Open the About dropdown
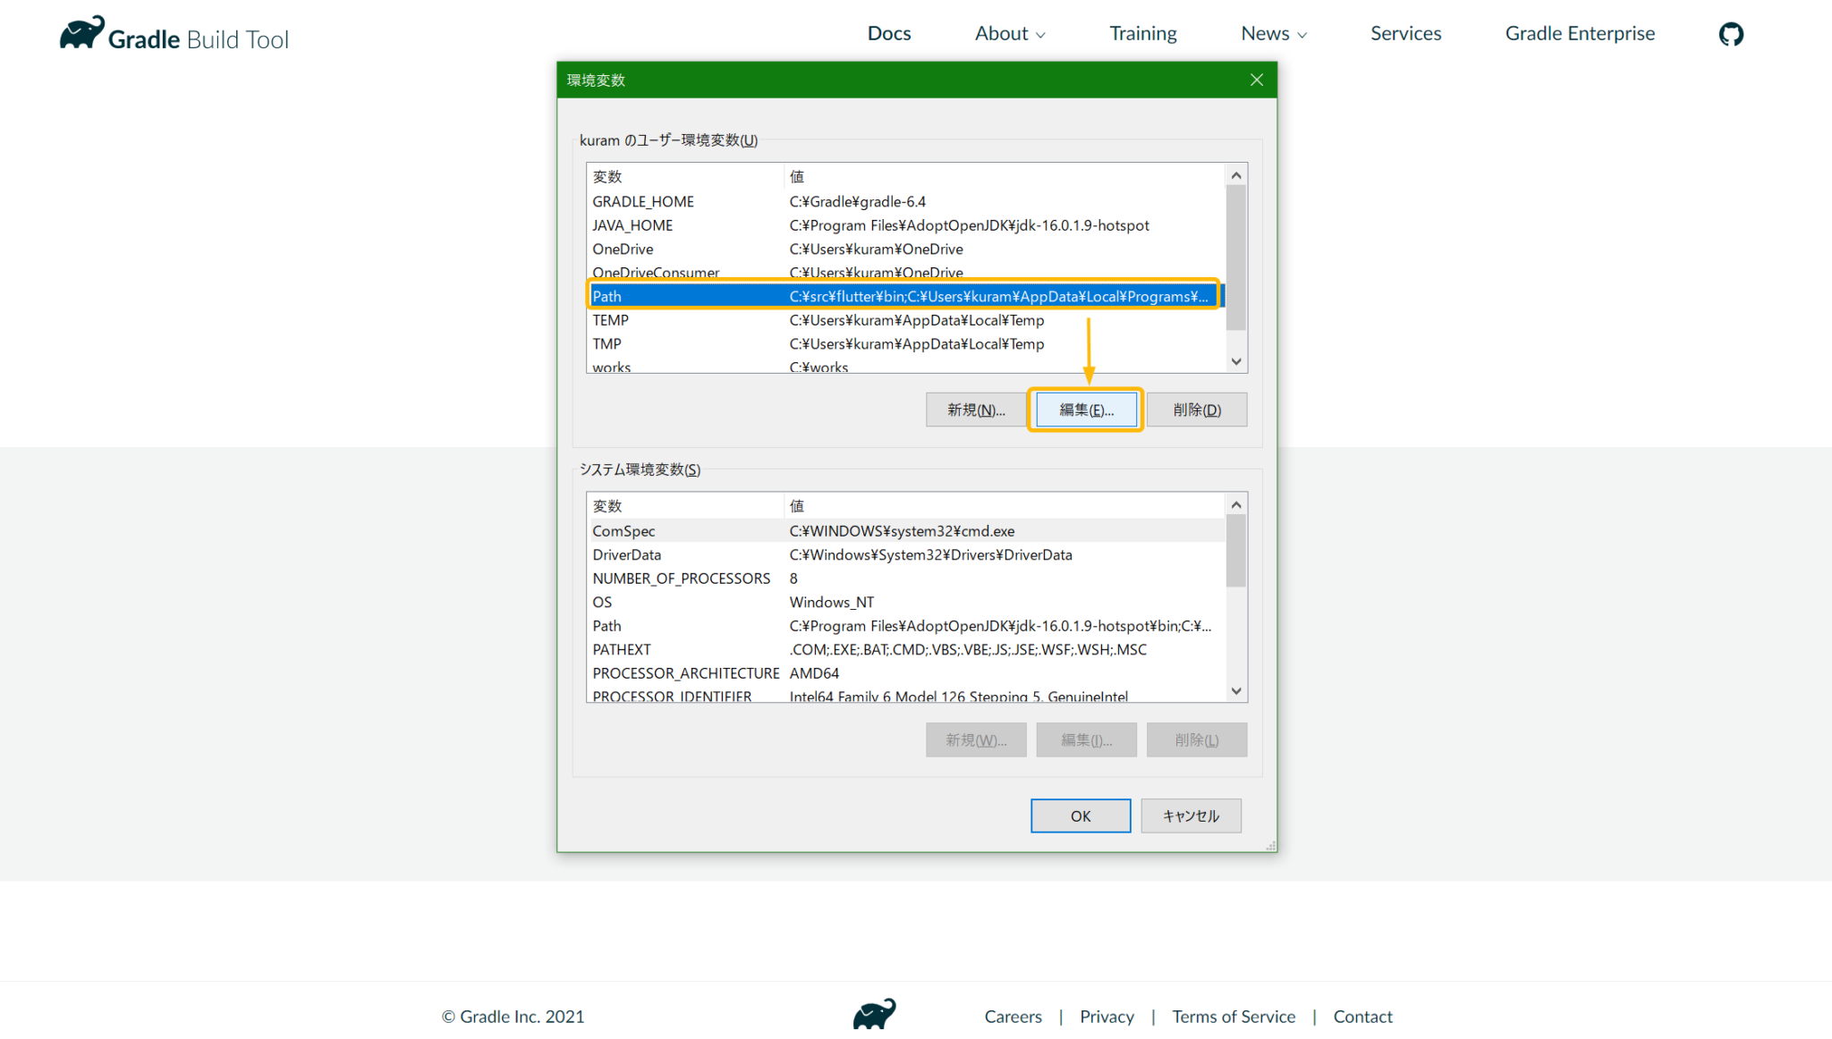1832x1039 pixels. coord(1009,33)
